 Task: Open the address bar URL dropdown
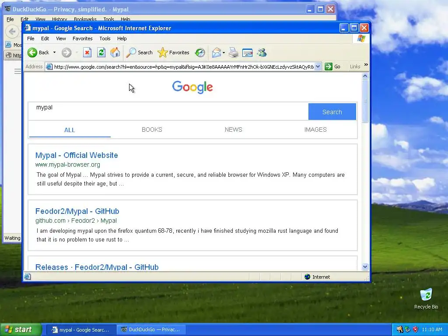coord(318,66)
